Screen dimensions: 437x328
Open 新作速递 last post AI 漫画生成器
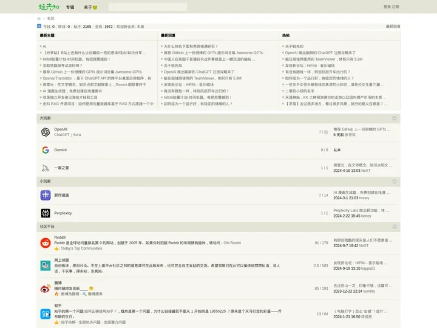[x=361, y=193]
